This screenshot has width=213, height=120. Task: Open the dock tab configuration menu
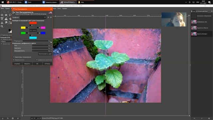click(x=212, y=11)
